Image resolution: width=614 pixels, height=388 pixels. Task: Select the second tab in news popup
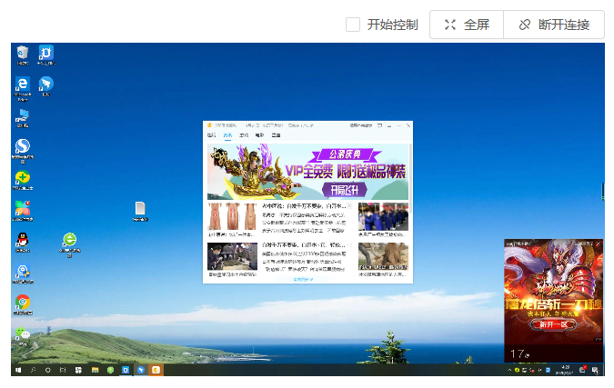click(x=227, y=135)
